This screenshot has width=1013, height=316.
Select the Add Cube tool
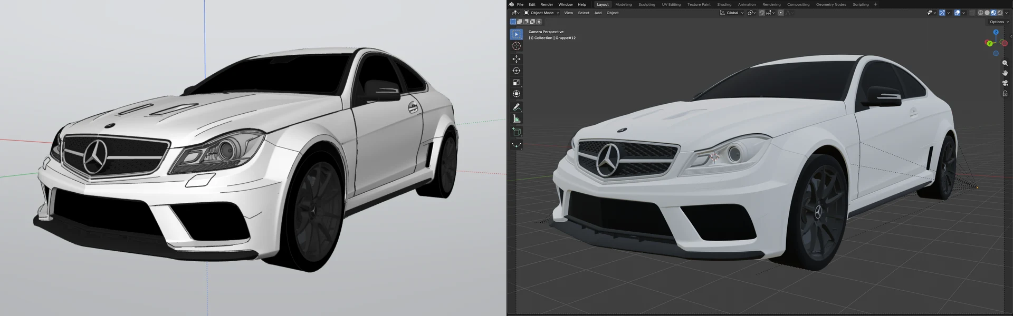(517, 132)
